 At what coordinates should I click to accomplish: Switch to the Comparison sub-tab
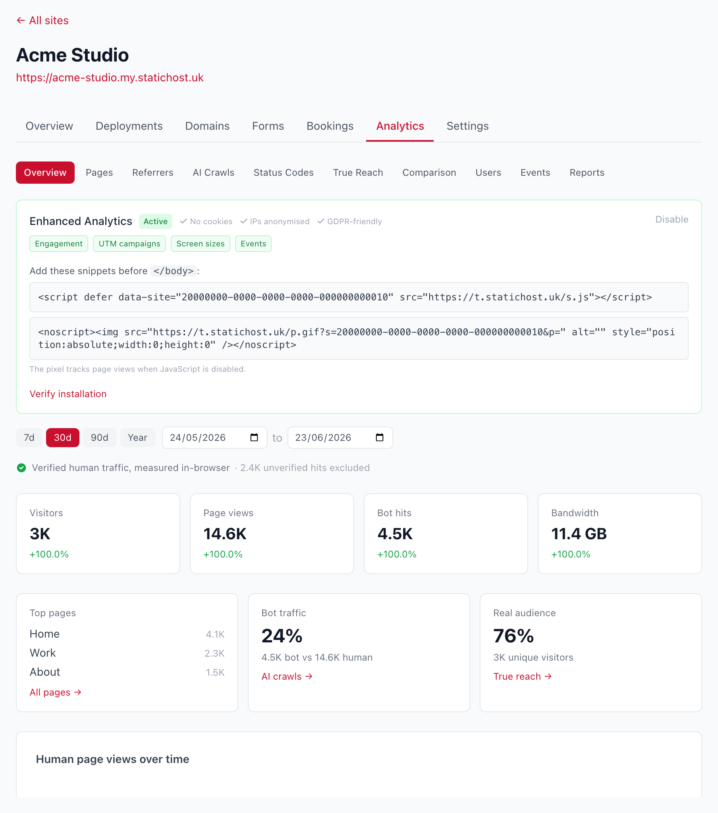tap(429, 173)
